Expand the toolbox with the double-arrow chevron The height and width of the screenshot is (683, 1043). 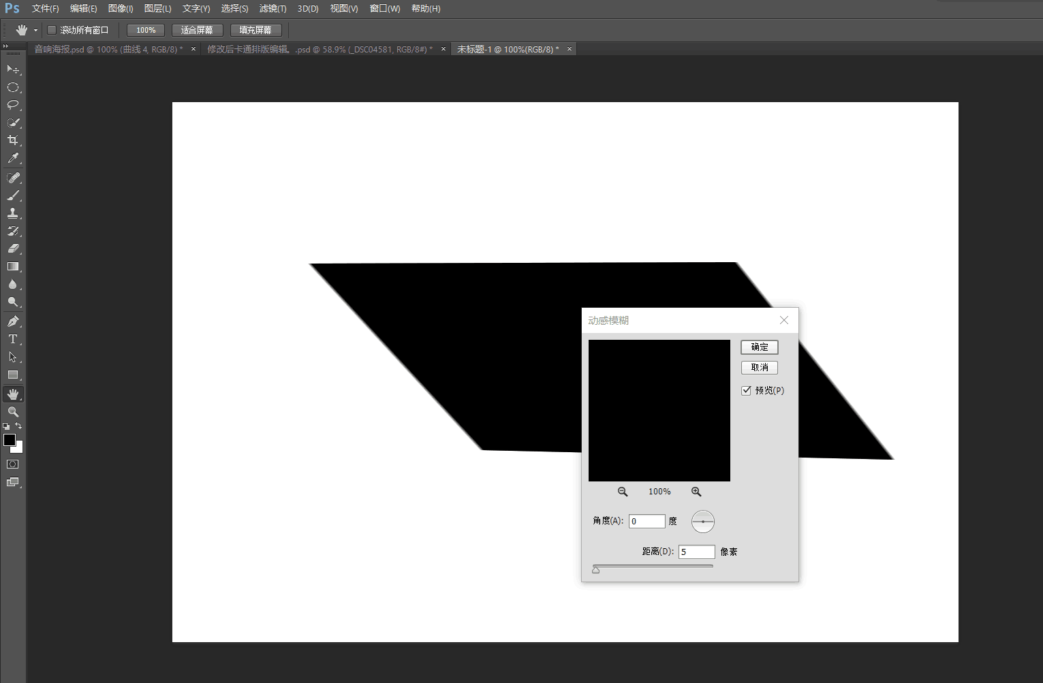coord(7,46)
